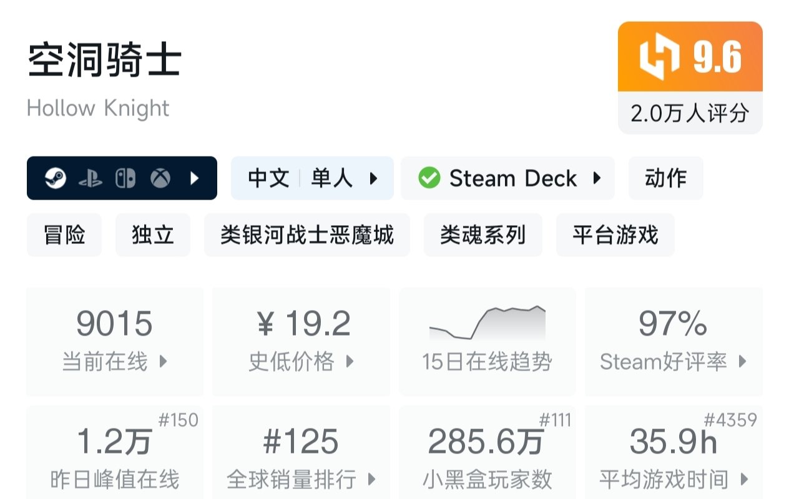Viewport: 789px width, 499px height.
Task: Click the Nintendo Switch platform icon
Action: [125, 179]
